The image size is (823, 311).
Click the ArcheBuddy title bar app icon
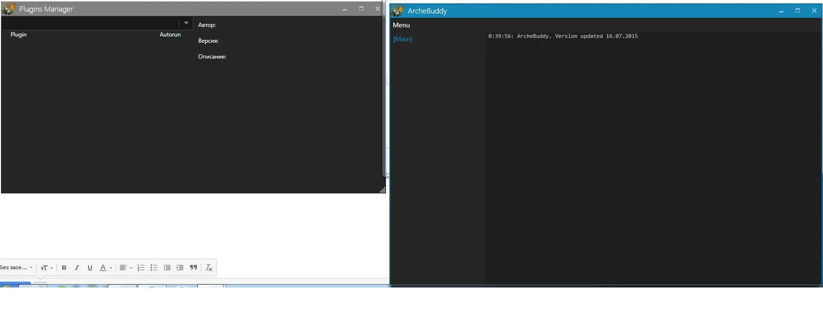point(397,11)
